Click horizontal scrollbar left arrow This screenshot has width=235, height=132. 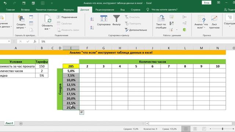(147, 124)
